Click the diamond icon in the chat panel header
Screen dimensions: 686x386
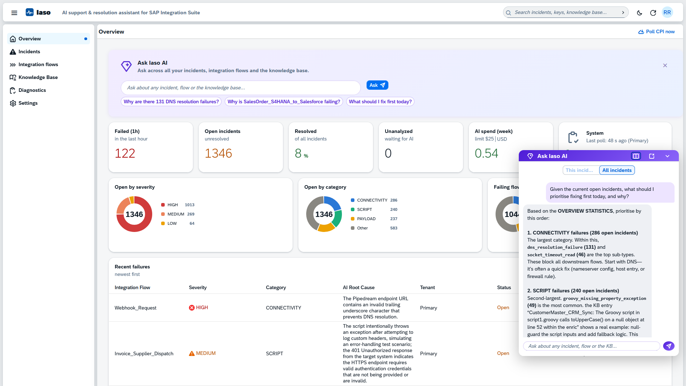pyautogui.click(x=530, y=156)
